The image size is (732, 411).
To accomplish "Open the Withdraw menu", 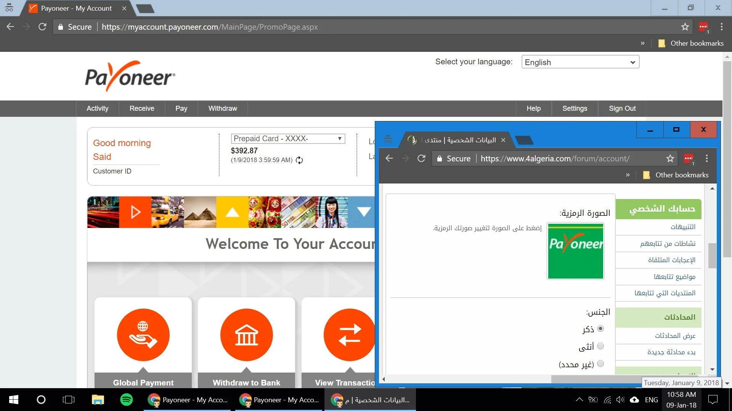I will point(223,108).
